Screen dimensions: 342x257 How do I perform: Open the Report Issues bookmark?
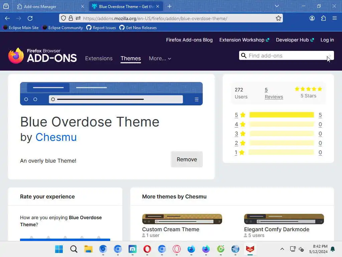click(x=101, y=27)
